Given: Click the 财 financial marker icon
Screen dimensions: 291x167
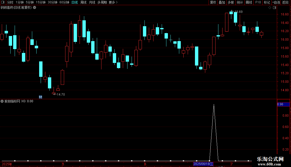Looking at the screenshot, I should coord(40,97).
